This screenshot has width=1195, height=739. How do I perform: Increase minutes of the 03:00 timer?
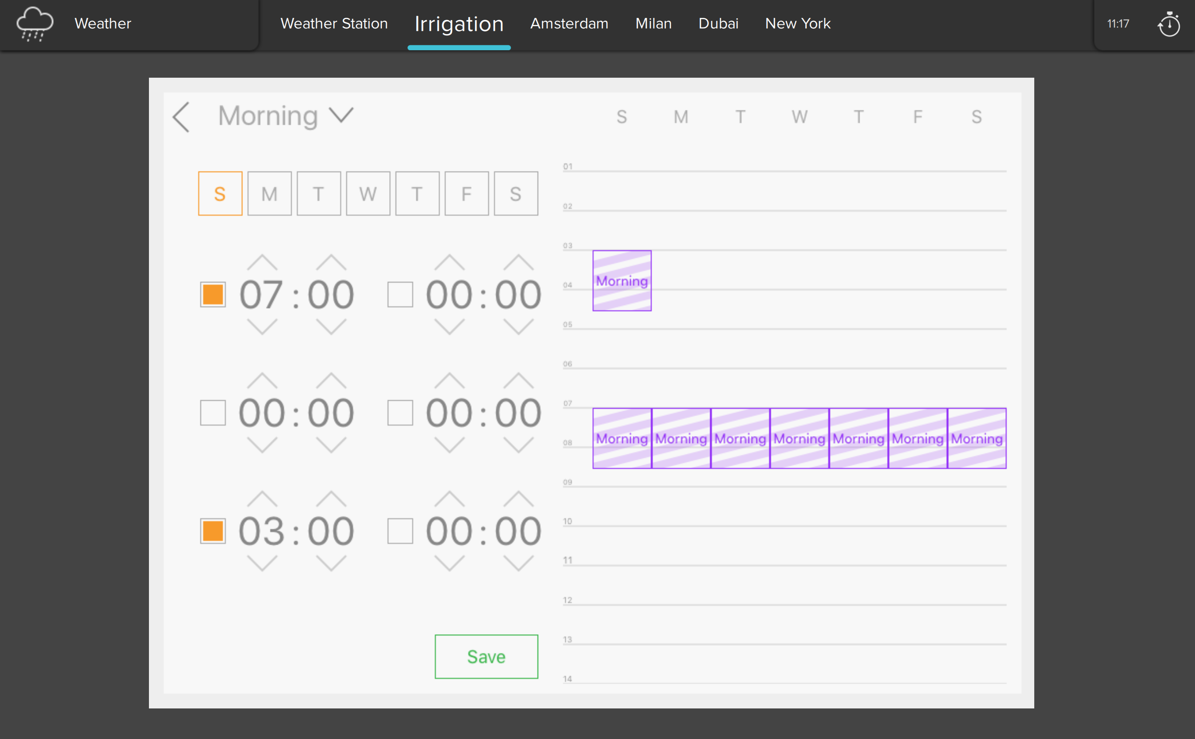coord(331,499)
